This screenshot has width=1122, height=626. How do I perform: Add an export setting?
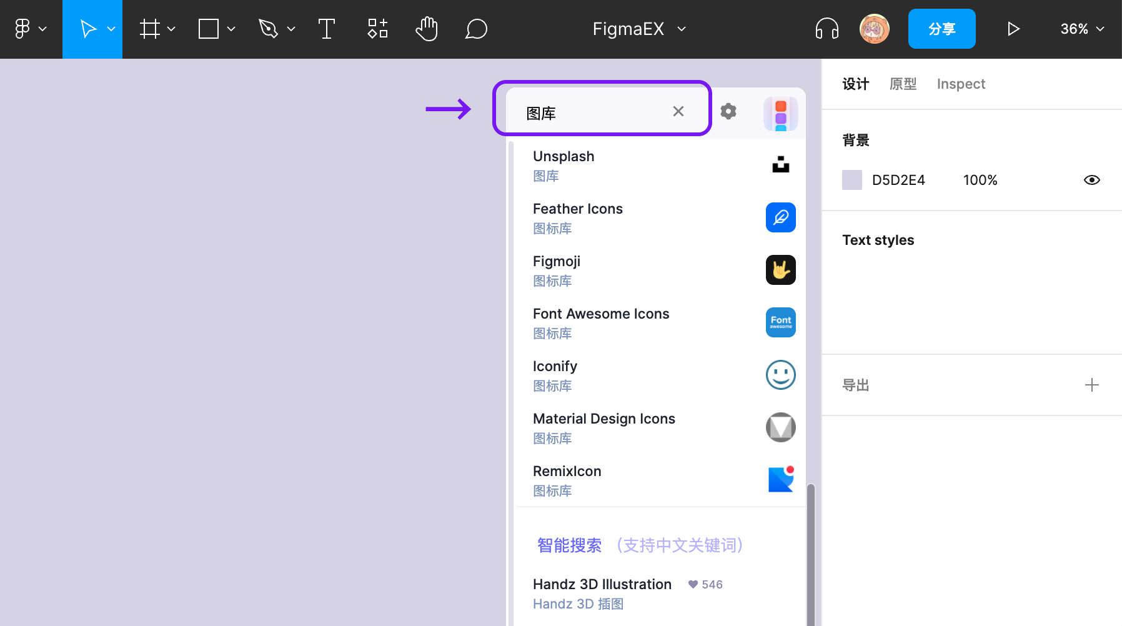[x=1092, y=385]
